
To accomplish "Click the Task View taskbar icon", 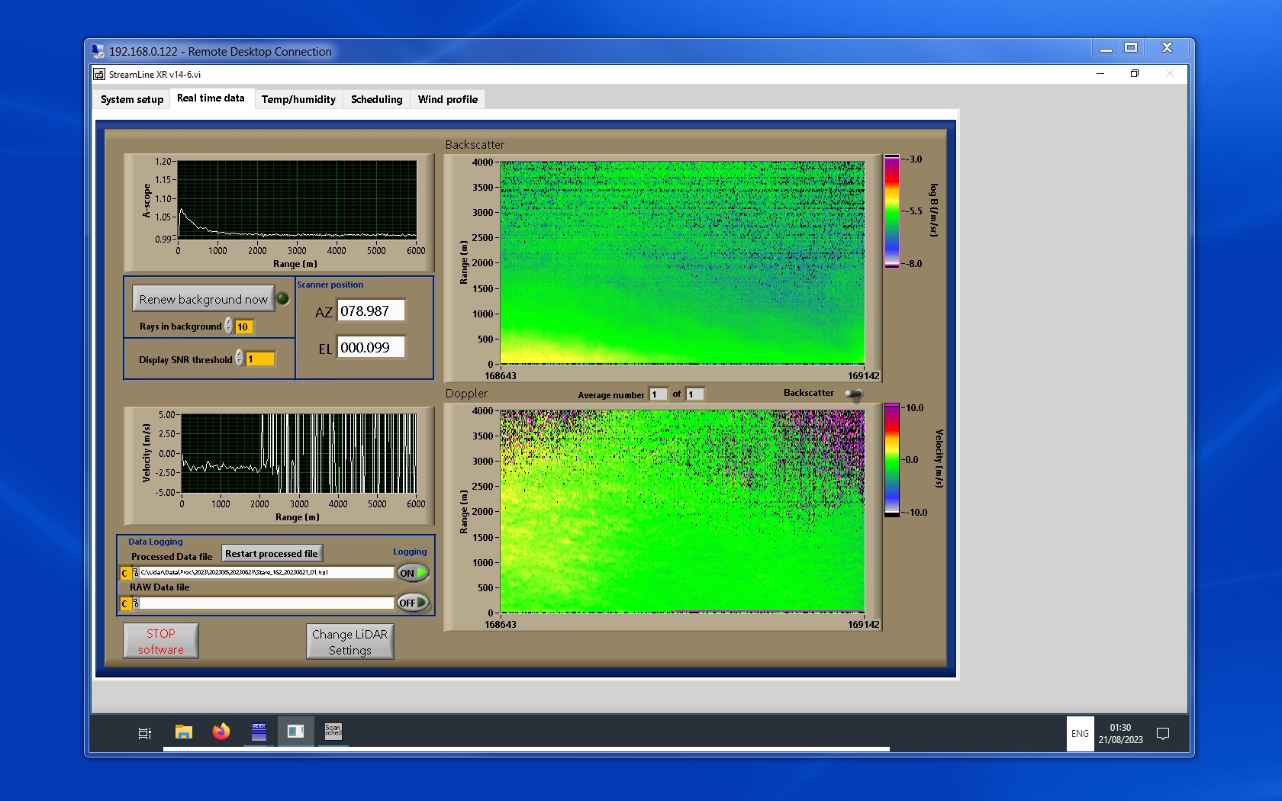I will (x=144, y=733).
